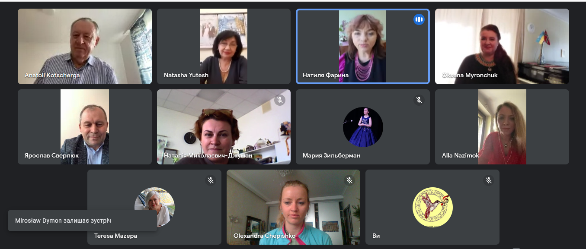Select Olexandra Chepishko's video feed
The height and width of the screenshot is (249, 586).
pyautogui.click(x=293, y=207)
